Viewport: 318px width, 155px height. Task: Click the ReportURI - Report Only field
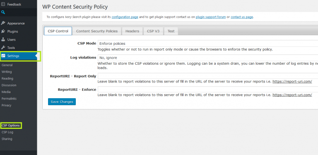(x=208, y=76)
